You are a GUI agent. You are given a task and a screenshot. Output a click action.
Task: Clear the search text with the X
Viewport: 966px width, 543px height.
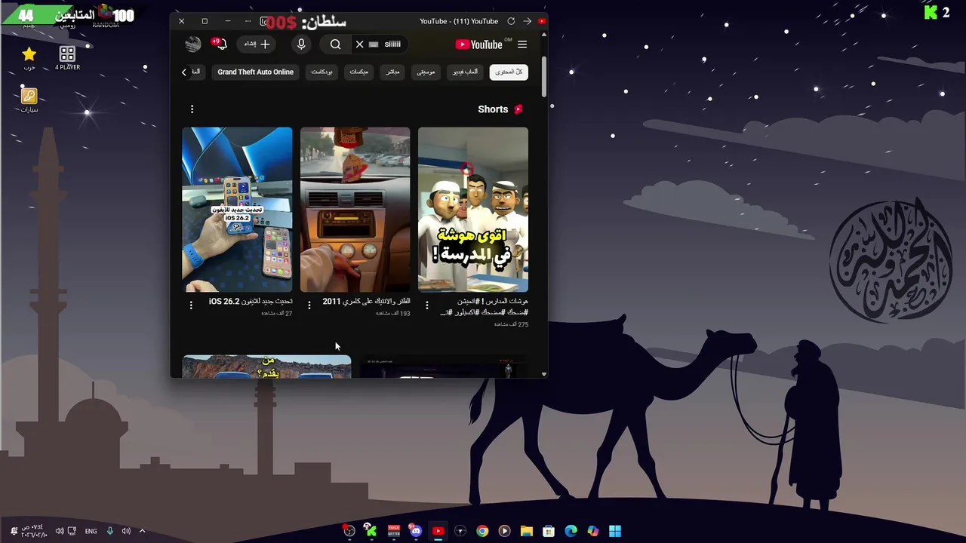pyautogui.click(x=360, y=44)
